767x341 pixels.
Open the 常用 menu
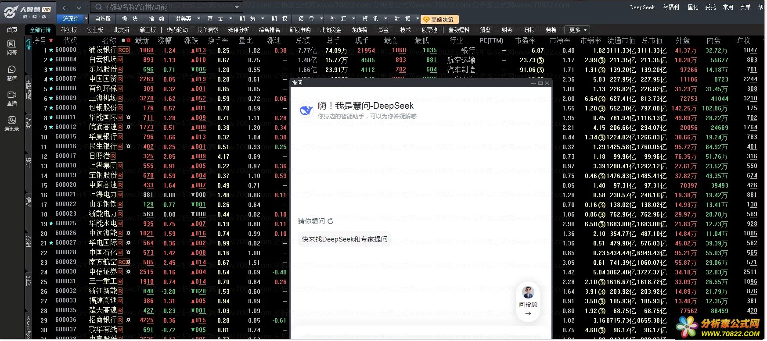coord(728,7)
